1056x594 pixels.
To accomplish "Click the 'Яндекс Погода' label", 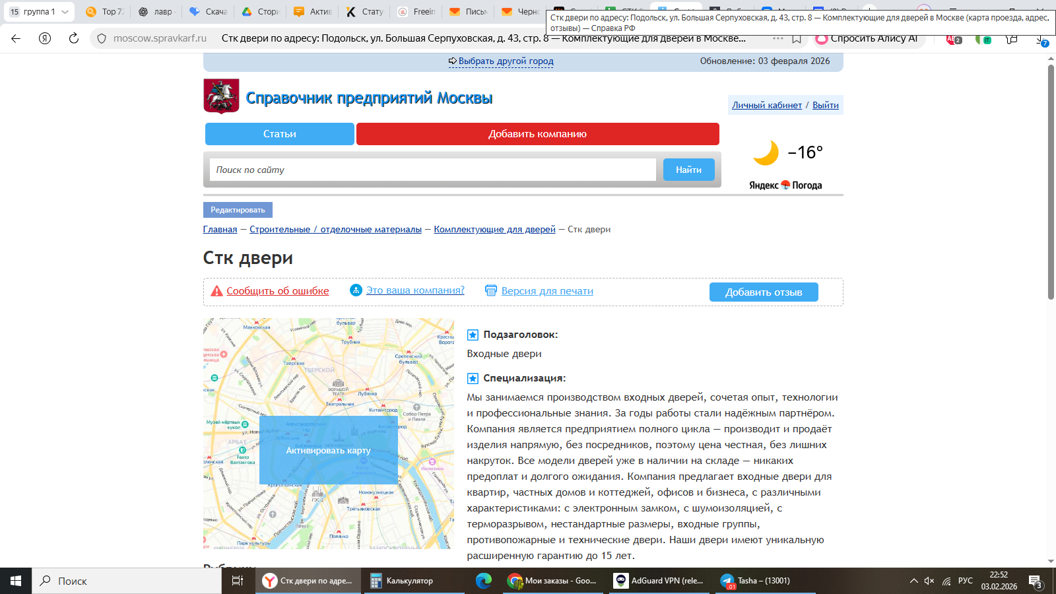I will [x=785, y=185].
